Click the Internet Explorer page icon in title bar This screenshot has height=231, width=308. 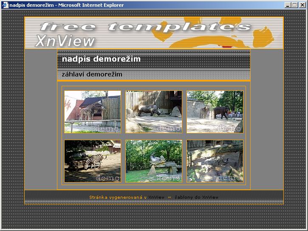click(5, 5)
